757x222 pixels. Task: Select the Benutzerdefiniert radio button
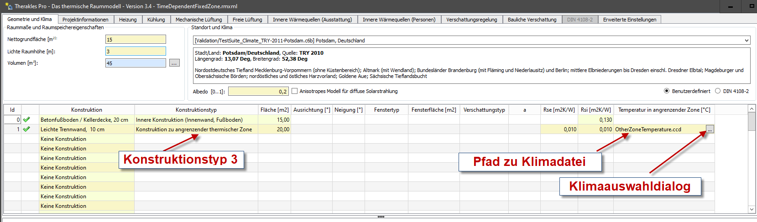[x=667, y=91]
